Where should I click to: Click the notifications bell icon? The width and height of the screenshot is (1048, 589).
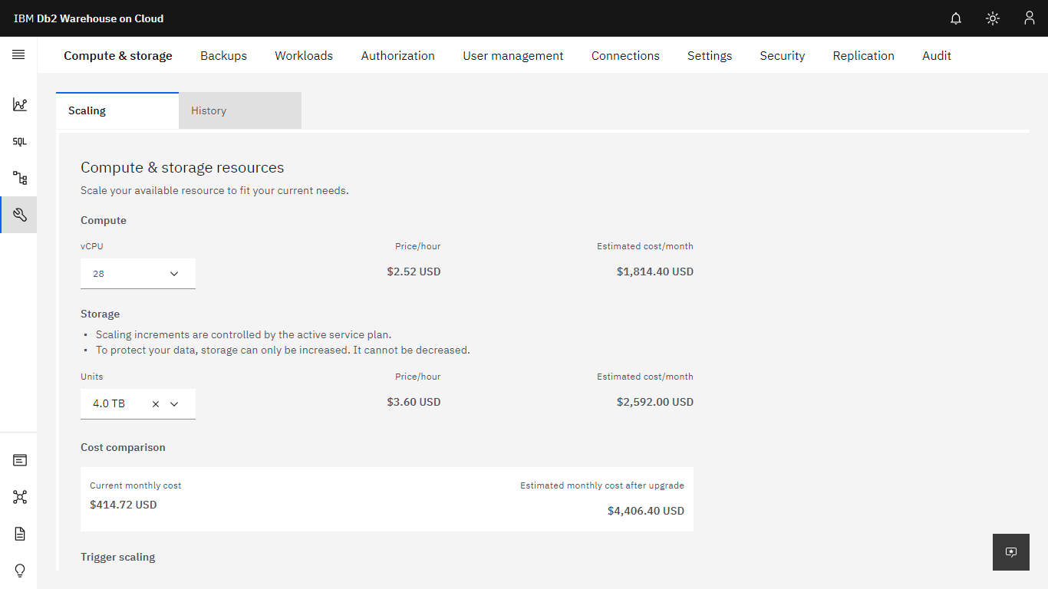(x=956, y=18)
